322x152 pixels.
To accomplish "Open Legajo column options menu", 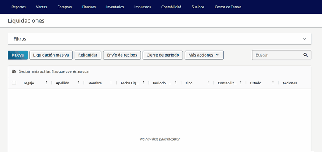I will click(x=46, y=83).
